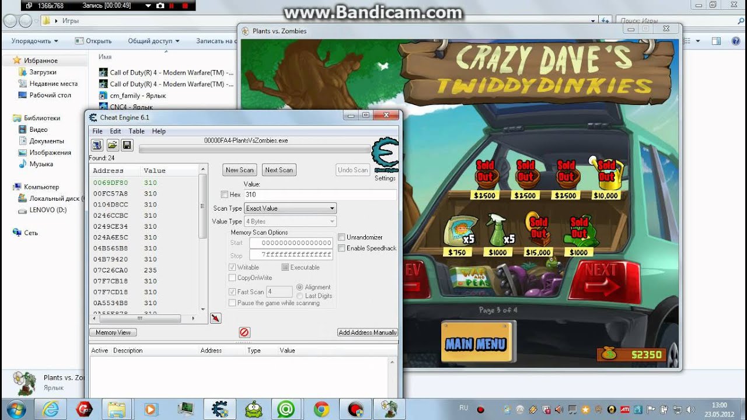Expand the Упорядочить menu in Explorer
The image size is (747, 420).
[x=35, y=41]
